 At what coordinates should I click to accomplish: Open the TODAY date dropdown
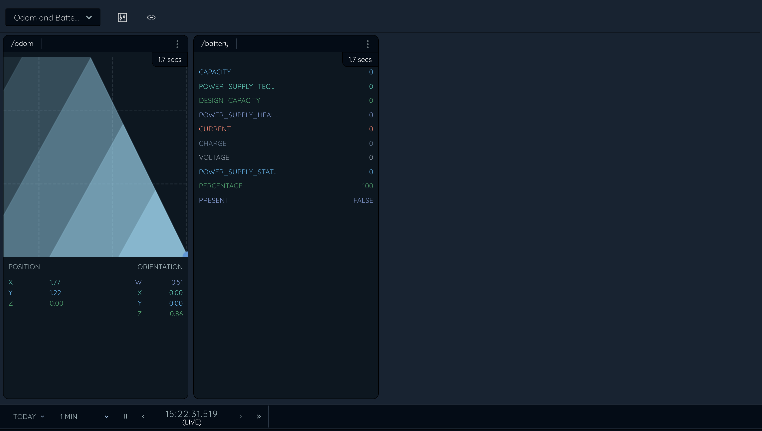(x=29, y=416)
